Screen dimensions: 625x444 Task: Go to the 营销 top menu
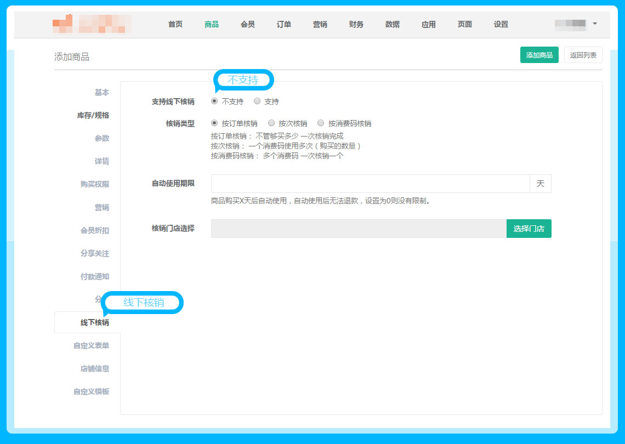320,24
